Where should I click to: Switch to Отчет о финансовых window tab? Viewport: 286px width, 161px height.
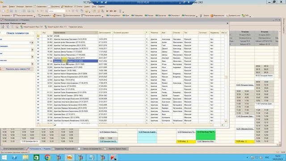[13, 149]
